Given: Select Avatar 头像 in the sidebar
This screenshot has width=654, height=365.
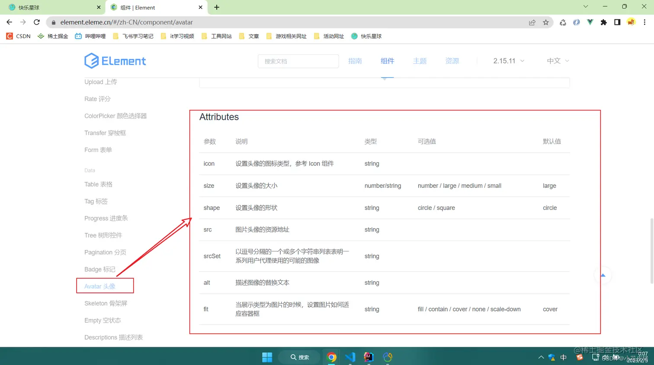Looking at the screenshot, I should [x=100, y=286].
